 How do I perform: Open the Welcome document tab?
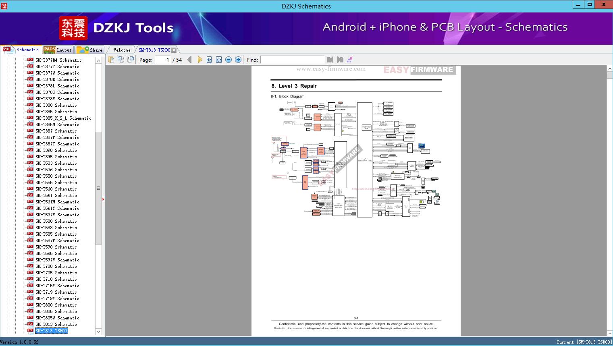click(122, 50)
